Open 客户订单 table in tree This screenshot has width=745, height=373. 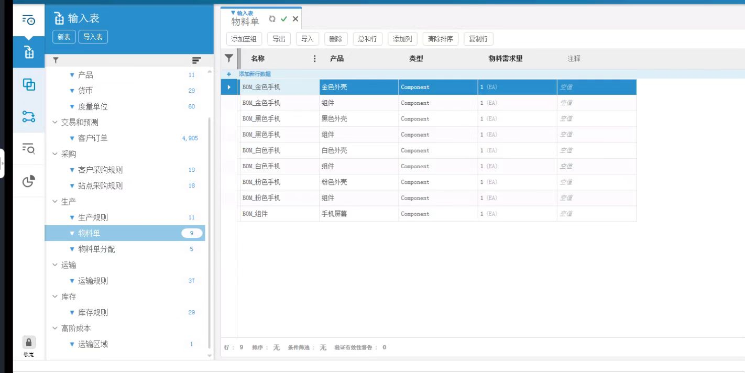[93, 138]
